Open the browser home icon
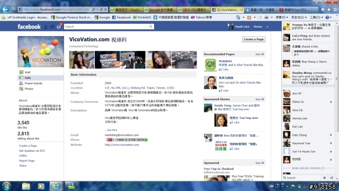Image resolution: width=339 pixels, height=191 pixels. click(323, 10)
